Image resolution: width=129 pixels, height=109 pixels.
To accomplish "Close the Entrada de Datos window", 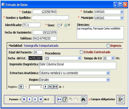I will click(x=125, y=5).
